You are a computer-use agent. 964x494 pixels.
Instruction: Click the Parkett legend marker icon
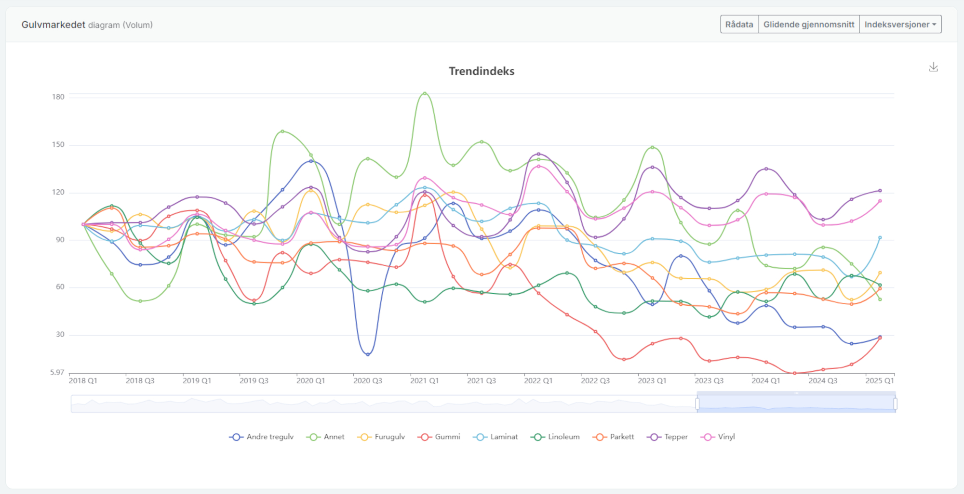(x=600, y=437)
